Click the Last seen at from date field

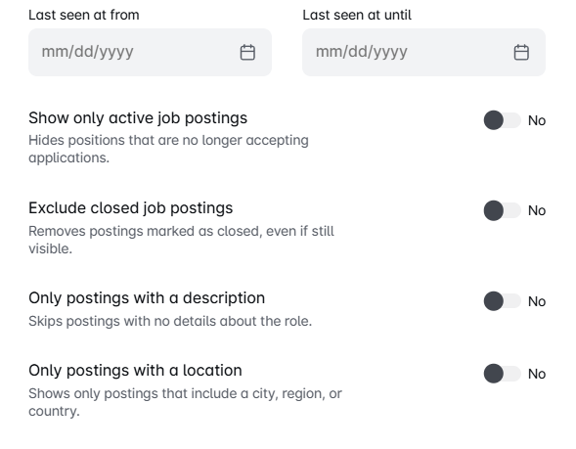coord(150,52)
